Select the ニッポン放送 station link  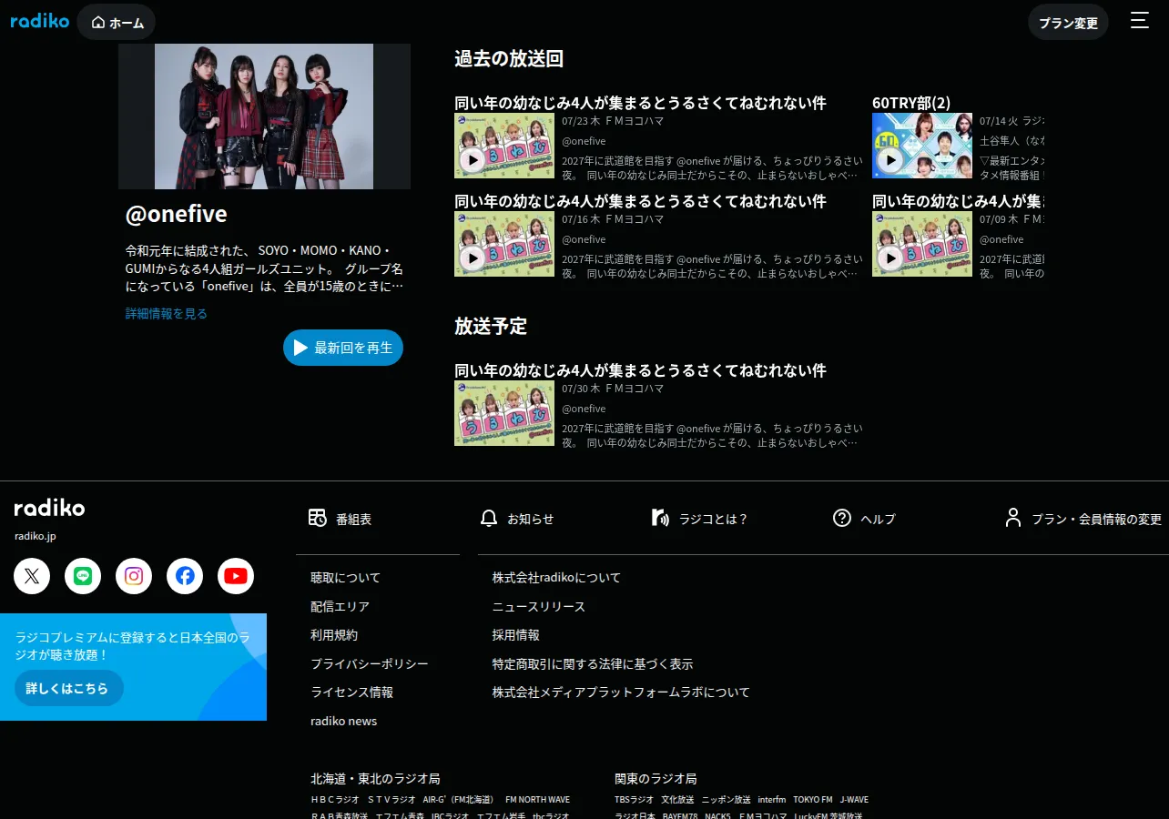(x=727, y=800)
